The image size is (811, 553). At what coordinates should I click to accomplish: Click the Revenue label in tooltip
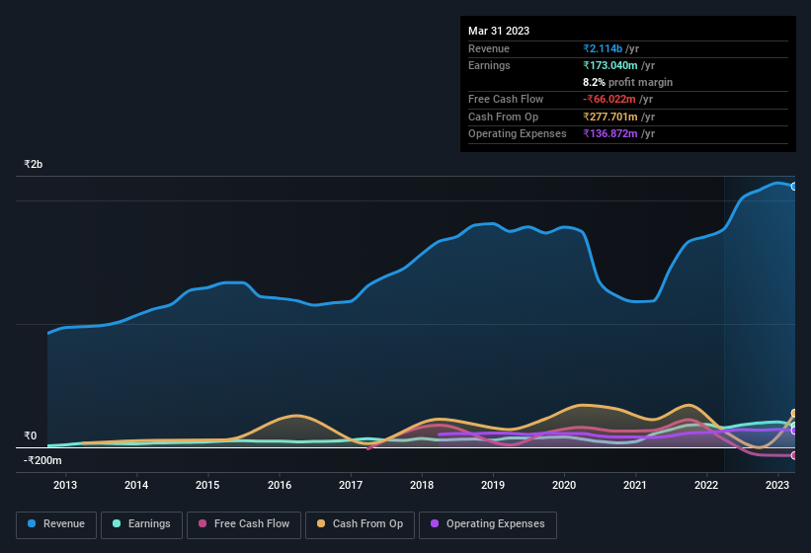[489, 48]
